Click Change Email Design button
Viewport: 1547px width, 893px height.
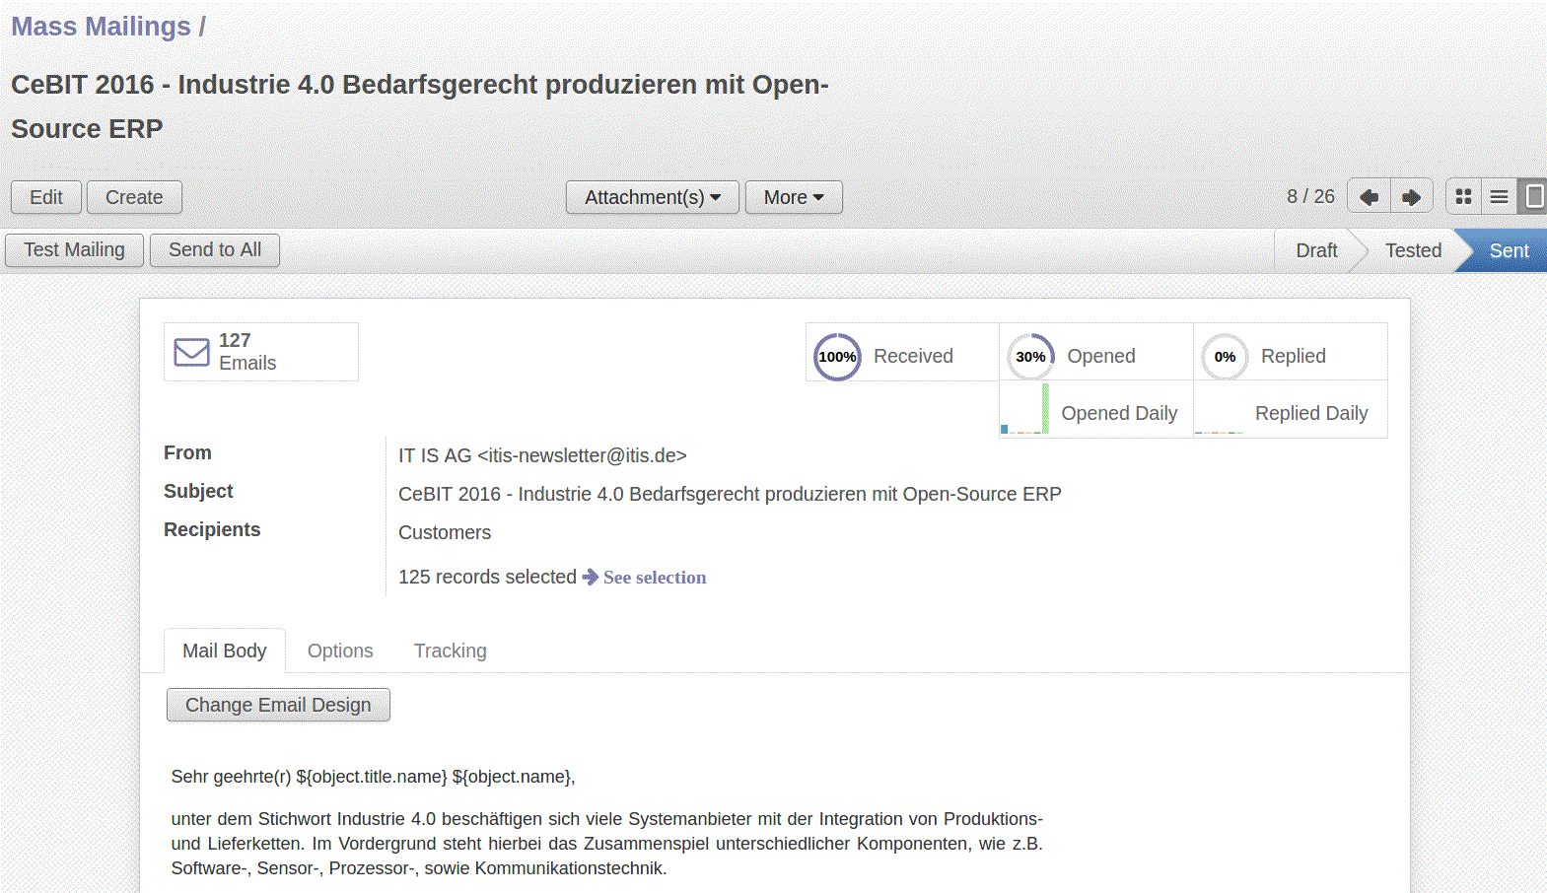278,705
